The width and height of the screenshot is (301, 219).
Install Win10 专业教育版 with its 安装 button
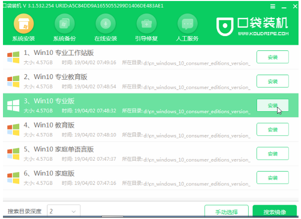273,81
